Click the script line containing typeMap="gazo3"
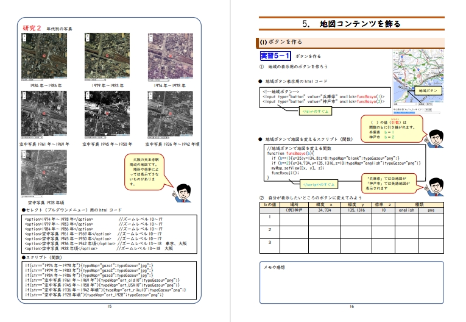The height and width of the screenshot is (322, 466). [89, 275]
